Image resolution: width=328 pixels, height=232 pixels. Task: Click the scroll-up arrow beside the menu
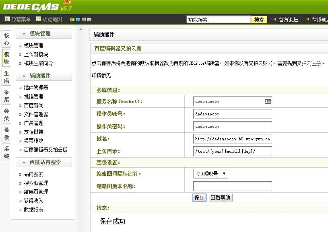81,29
